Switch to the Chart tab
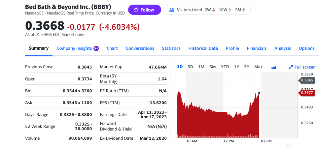The image size is (319, 146). (112, 48)
